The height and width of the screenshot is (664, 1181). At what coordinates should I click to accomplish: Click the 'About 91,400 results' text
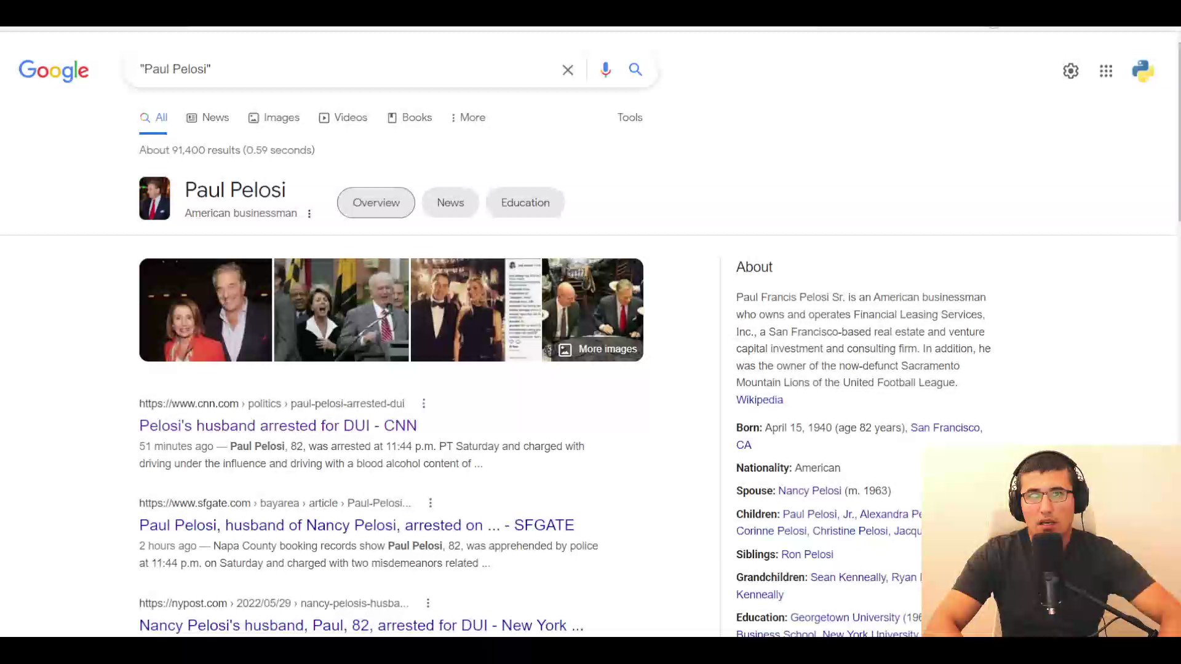coord(227,150)
